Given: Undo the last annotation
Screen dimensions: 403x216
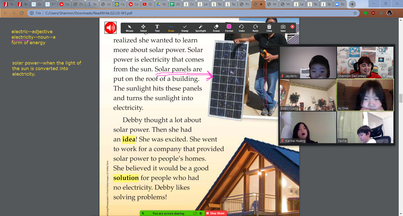Looking at the screenshot, I should (x=242, y=28).
